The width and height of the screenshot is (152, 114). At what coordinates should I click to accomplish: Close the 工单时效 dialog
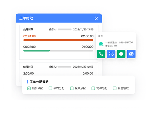tap(97, 18)
